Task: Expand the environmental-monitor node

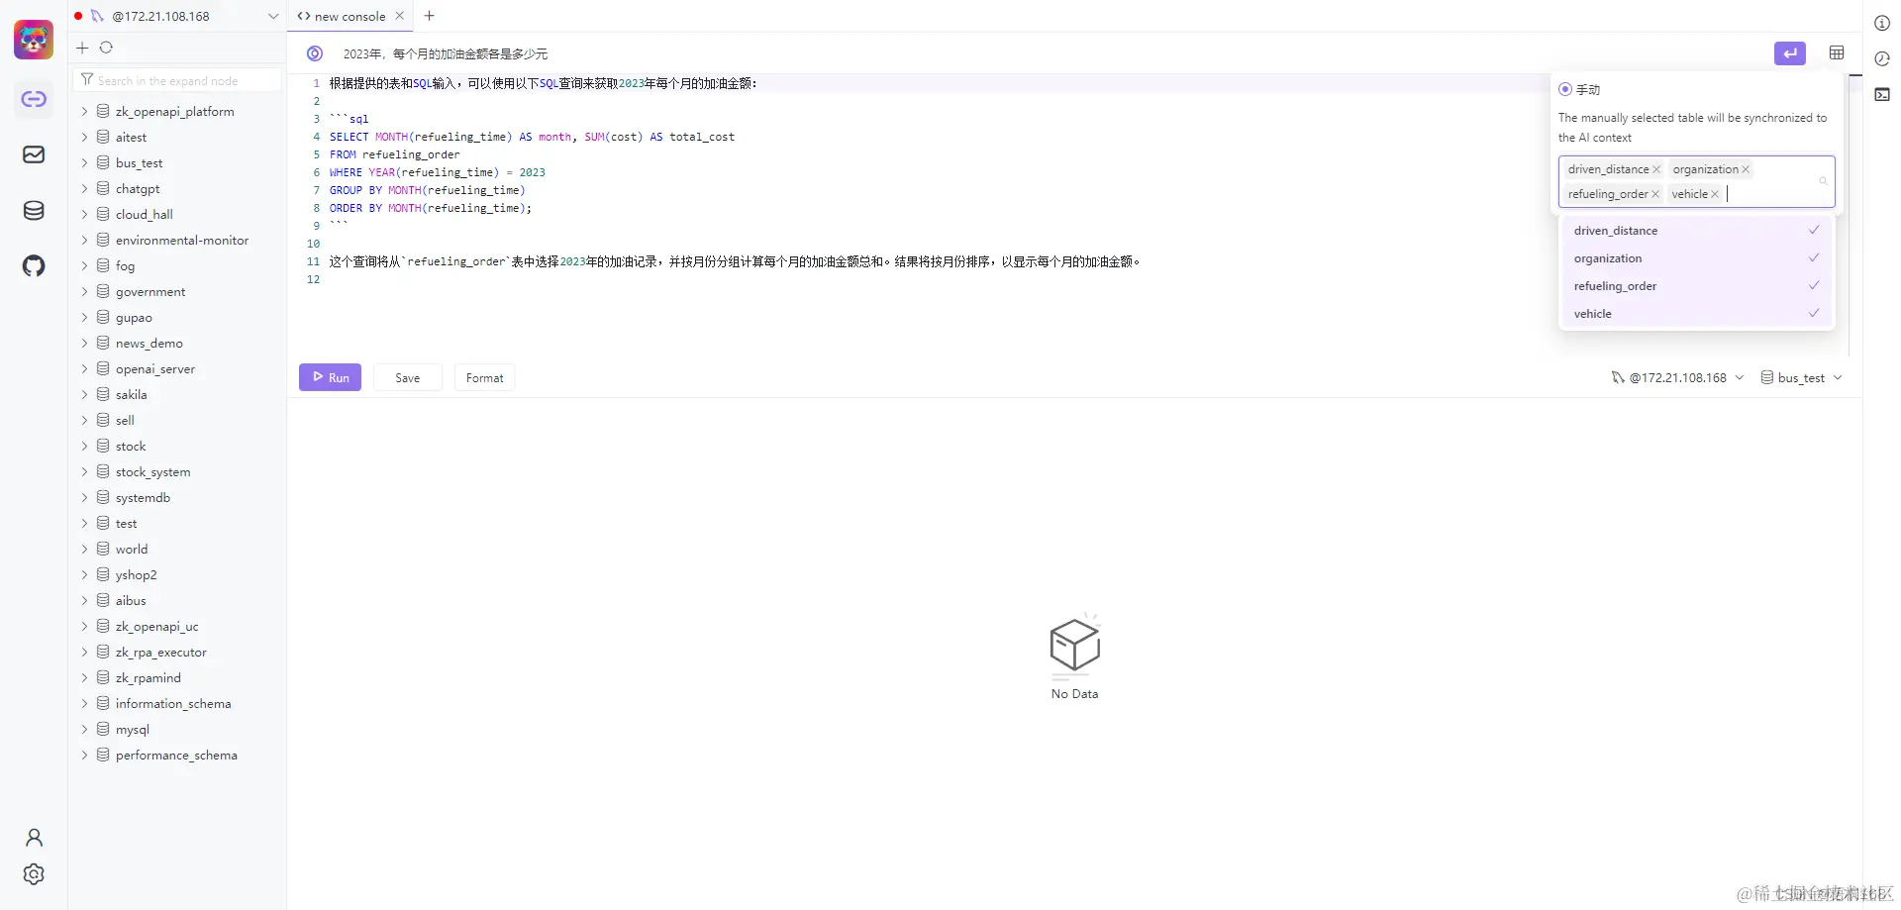Action: (x=84, y=240)
